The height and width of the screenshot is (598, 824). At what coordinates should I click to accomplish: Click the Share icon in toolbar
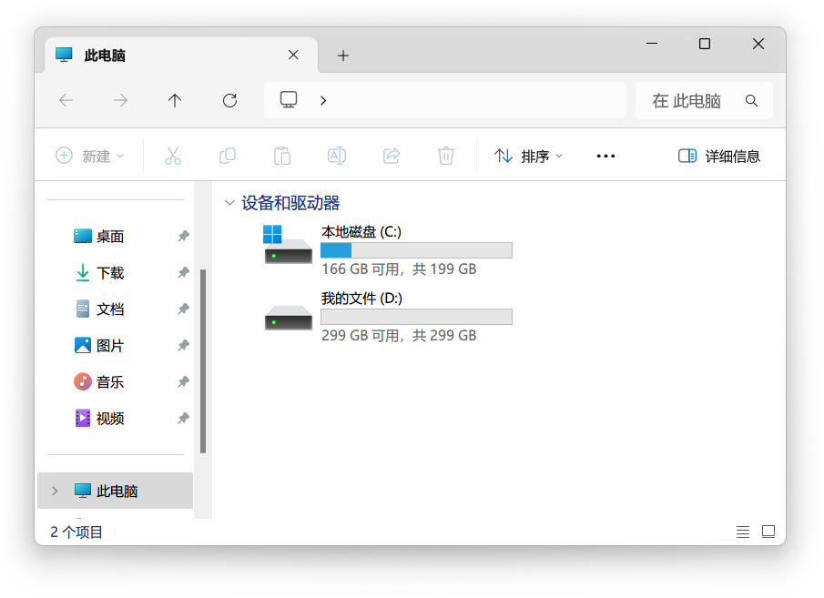(x=392, y=156)
